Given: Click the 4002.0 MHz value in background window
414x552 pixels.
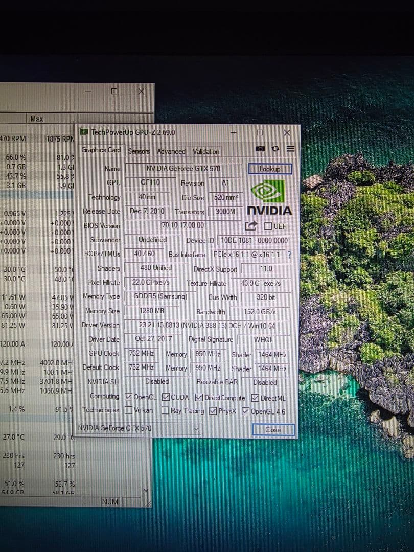Looking at the screenshot, I should 56,362.
